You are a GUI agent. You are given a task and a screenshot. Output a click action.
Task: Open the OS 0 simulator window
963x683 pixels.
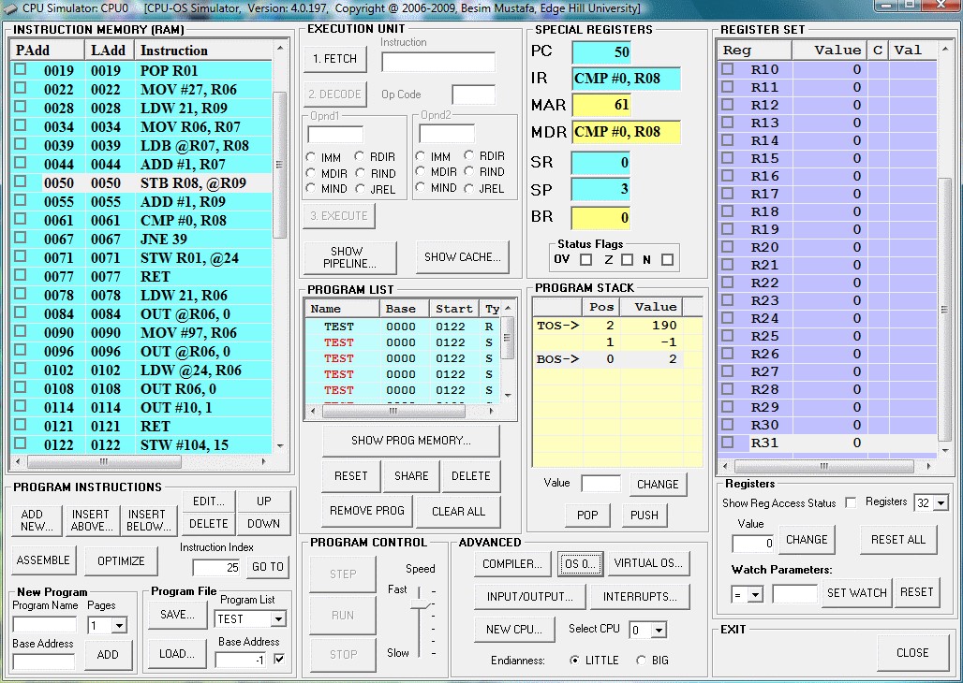click(x=581, y=564)
